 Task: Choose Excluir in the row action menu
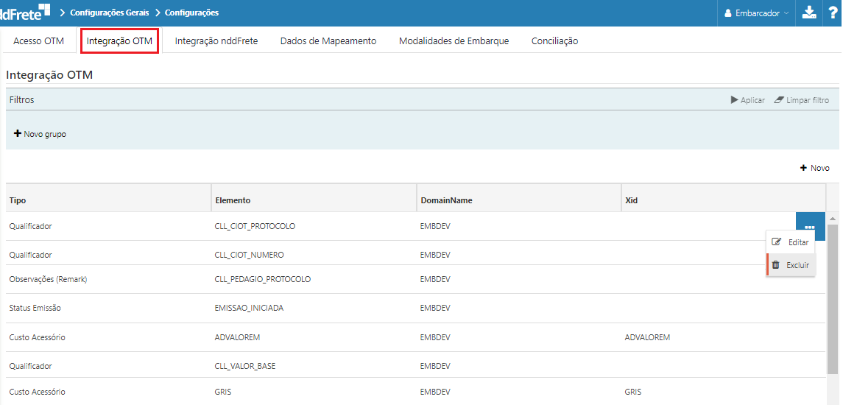tap(791, 265)
